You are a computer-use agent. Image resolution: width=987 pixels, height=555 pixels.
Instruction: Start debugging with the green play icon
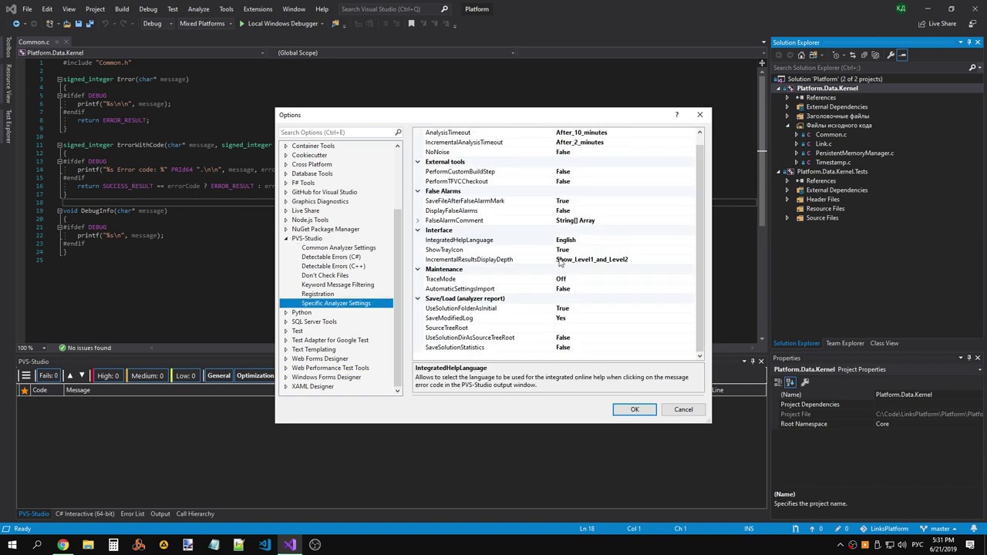click(x=242, y=24)
